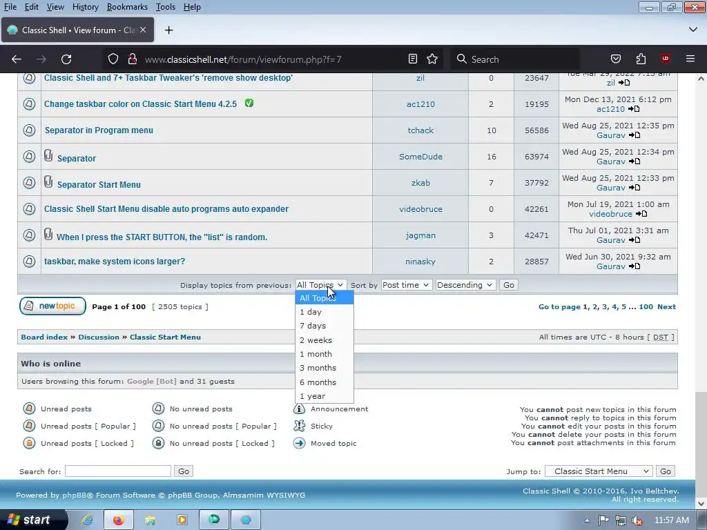Expand the list all tabs chevron
The width and height of the screenshot is (707, 530).
click(693, 30)
